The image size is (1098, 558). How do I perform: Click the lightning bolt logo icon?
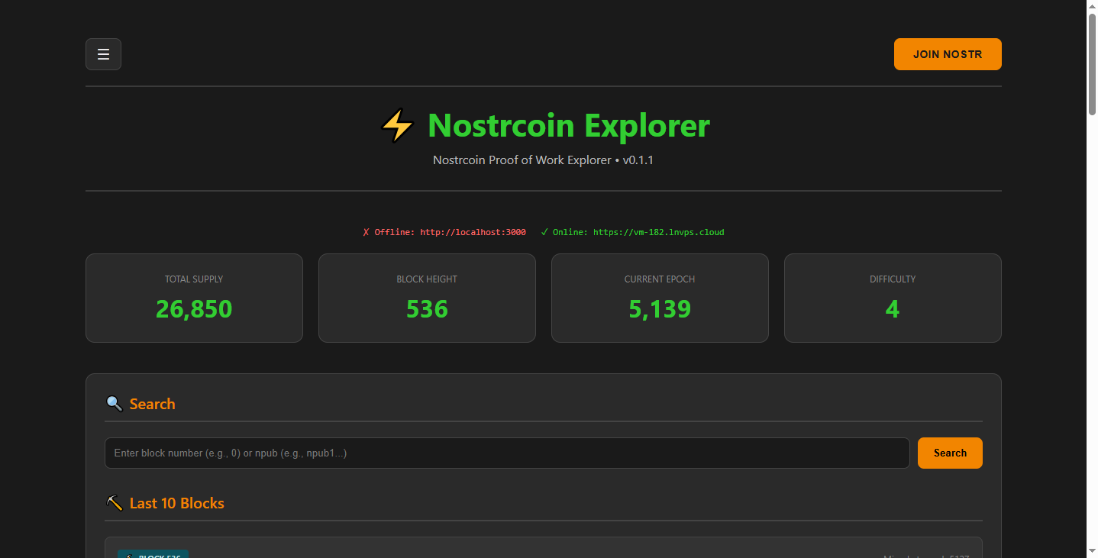(x=397, y=126)
